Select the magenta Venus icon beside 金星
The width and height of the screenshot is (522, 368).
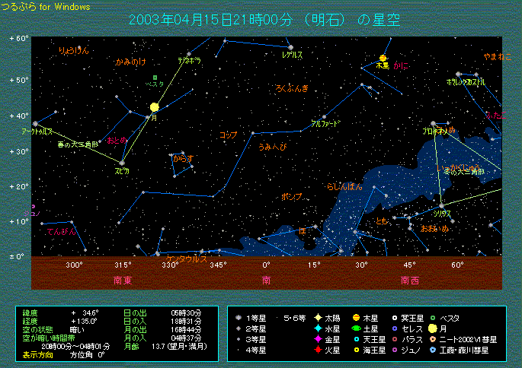pos(319,339)
